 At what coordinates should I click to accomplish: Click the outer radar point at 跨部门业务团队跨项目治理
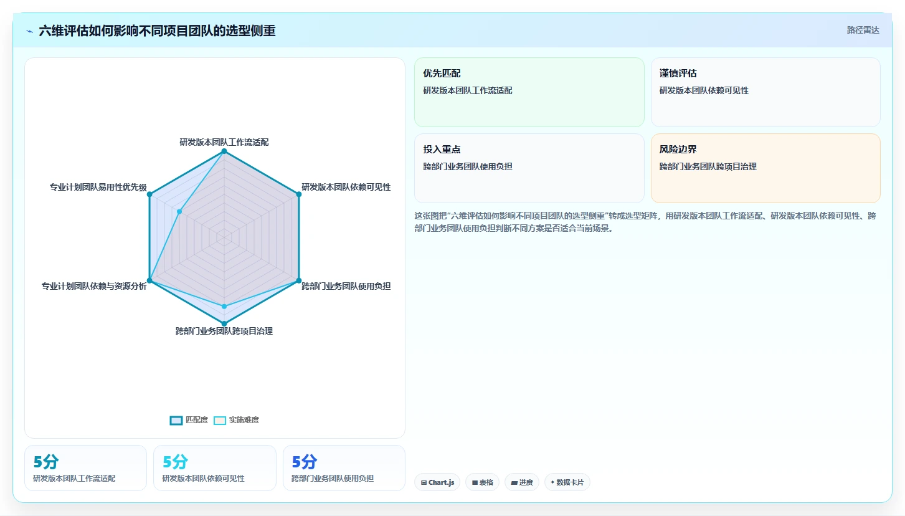[224, 323]
